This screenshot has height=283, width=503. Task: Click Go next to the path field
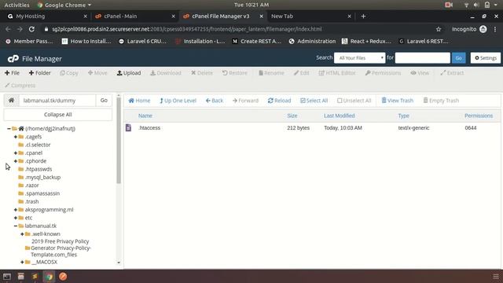point(104,101)
